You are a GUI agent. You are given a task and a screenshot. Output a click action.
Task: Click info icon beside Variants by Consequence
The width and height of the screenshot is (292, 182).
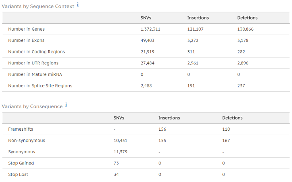click(66, 105)
